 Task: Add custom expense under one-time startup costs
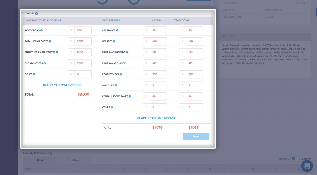pos(62,85)
